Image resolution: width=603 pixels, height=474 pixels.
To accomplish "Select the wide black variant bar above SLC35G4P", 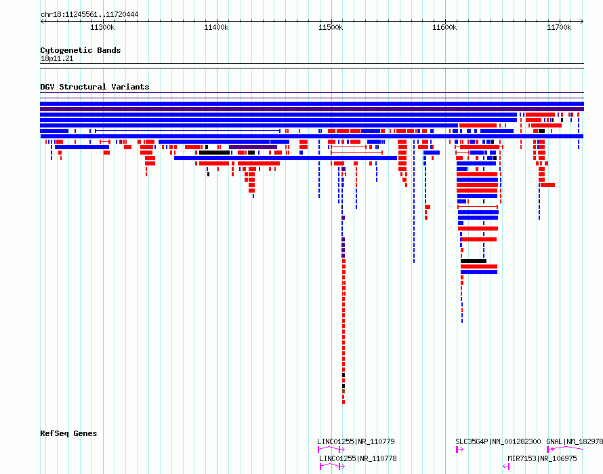I will (x=474, y=261).
